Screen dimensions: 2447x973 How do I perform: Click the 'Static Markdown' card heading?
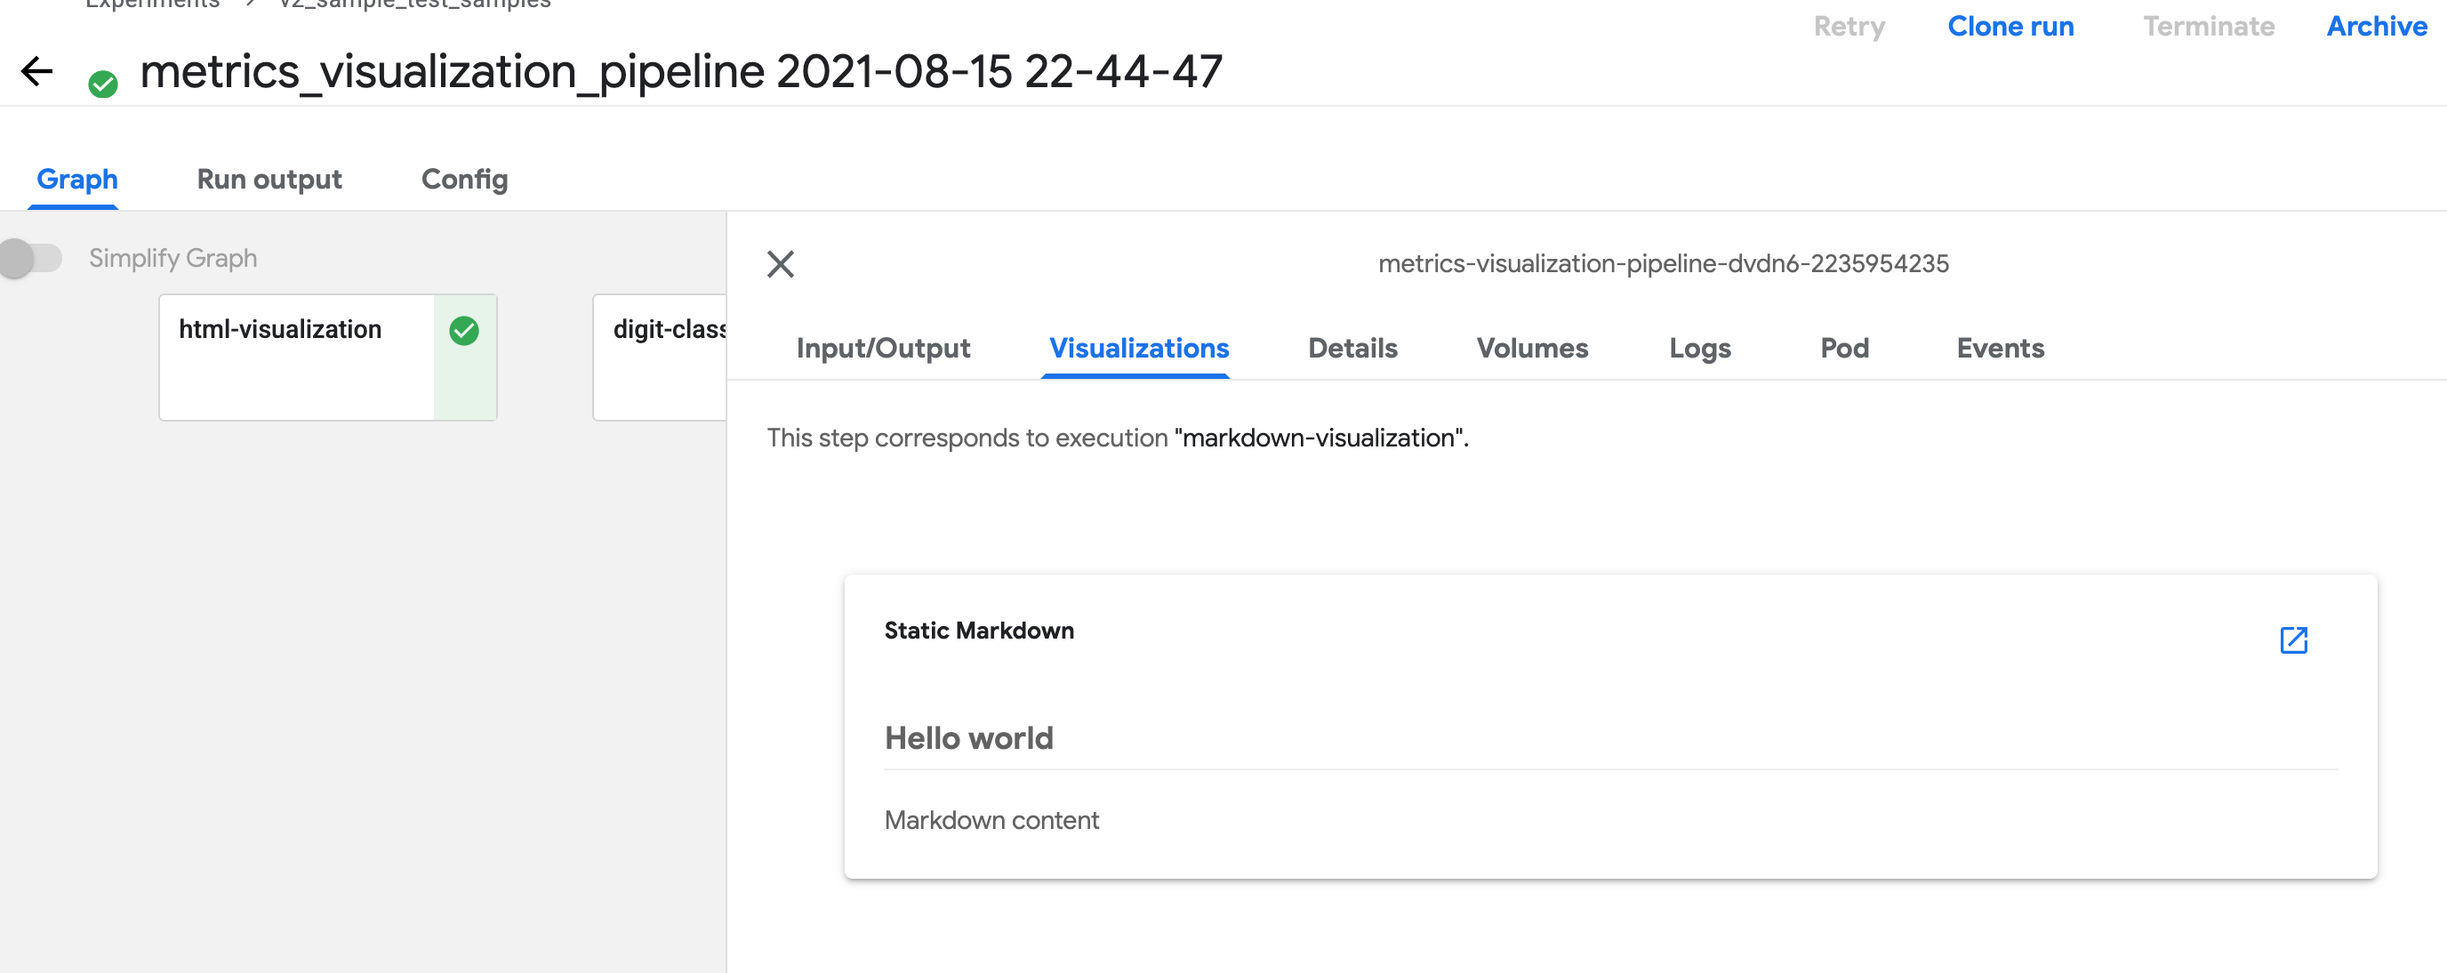tap(978, 631)
